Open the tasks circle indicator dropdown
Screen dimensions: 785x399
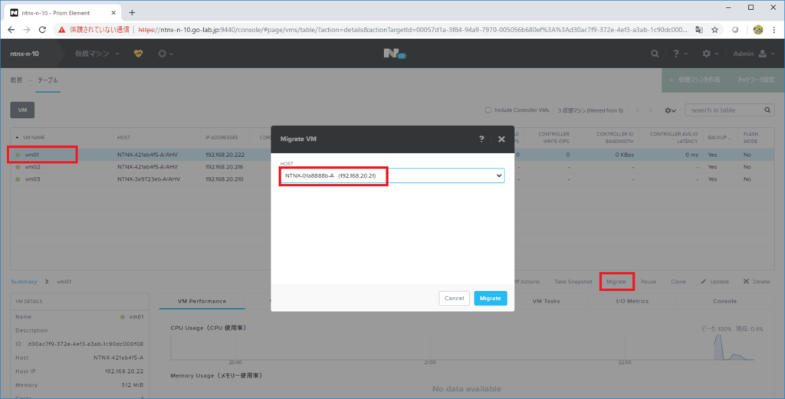pyautogui.click(x=166, y=54)
